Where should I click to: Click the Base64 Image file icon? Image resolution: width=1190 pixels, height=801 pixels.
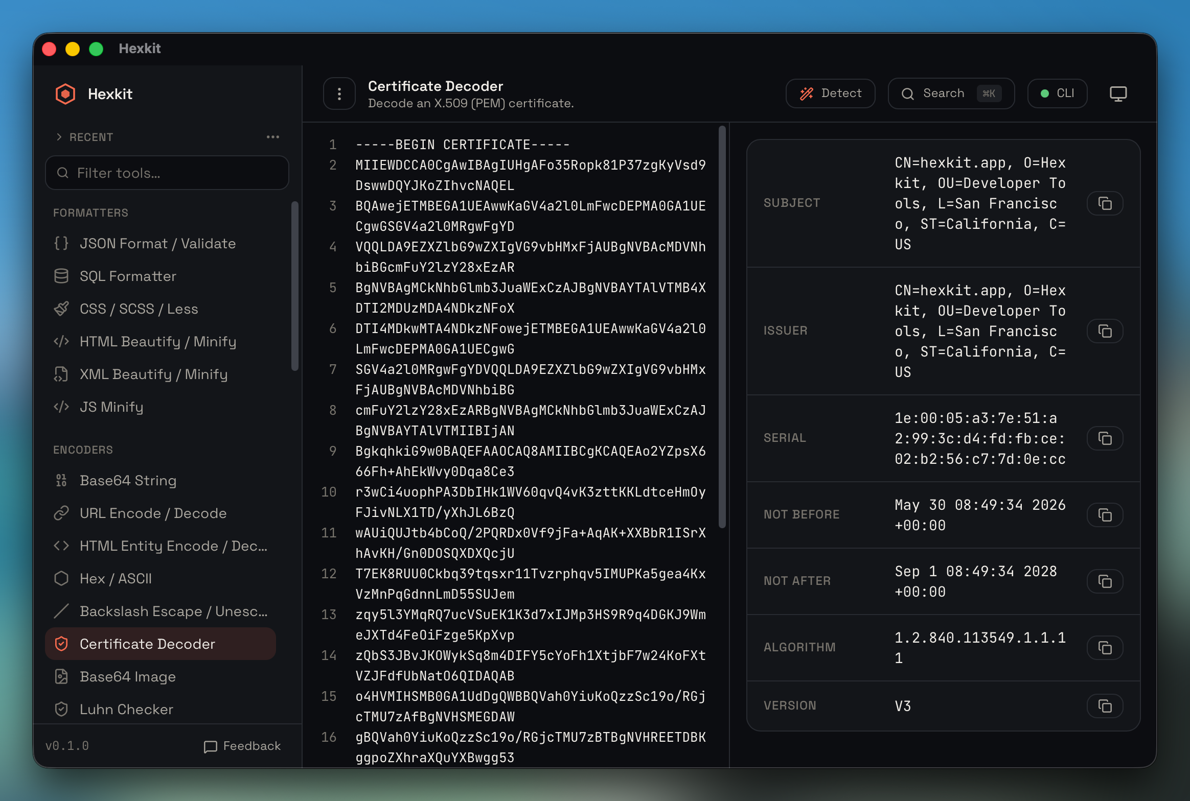[x=61, y=676]
